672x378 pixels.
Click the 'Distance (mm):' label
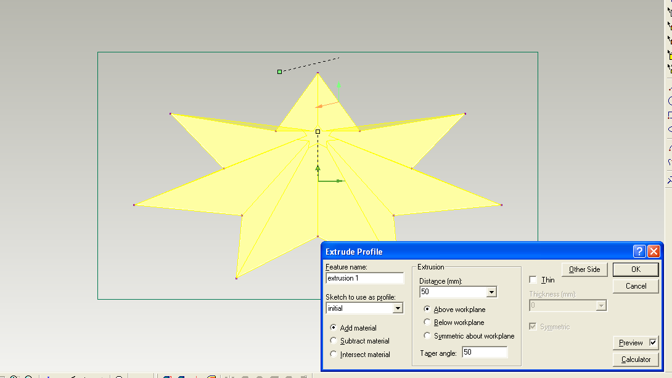click(x=441, y=281)
